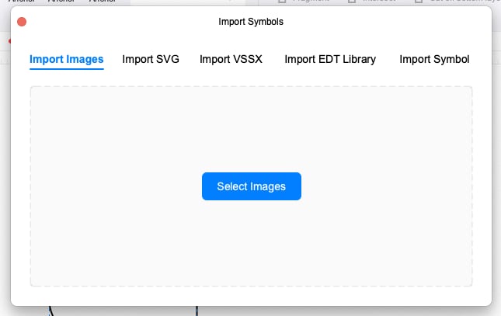Focus the dialog via its title text
This screenshot has height=316, width=501.
pyautogui.click(x=251, y=22)
